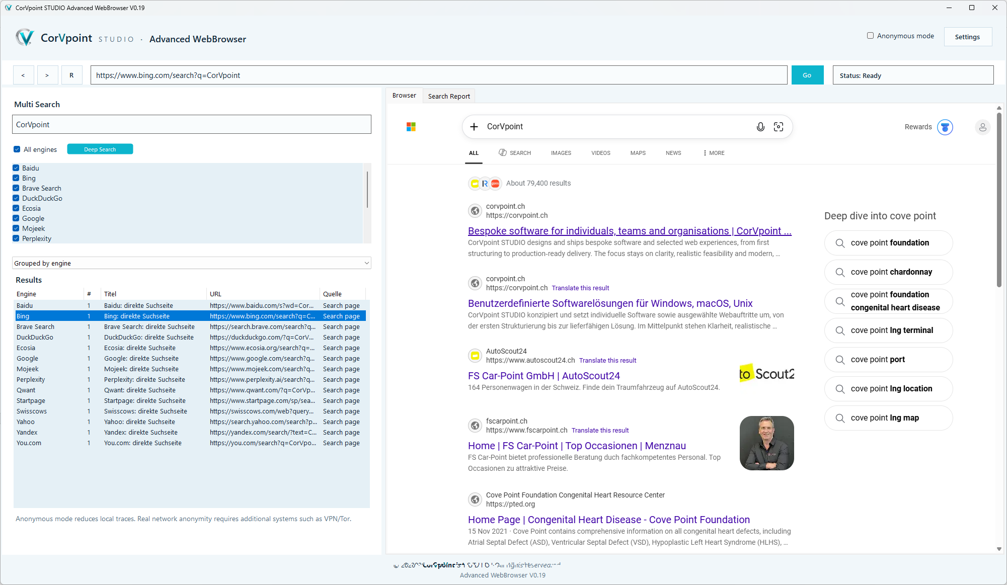1007x585 pixels.
Task: Switch to the Browser tab
Action: tap(404, 96)
